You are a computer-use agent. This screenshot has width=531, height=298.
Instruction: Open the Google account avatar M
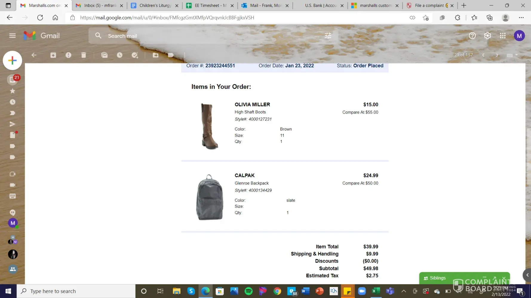(x=519, y=36)
